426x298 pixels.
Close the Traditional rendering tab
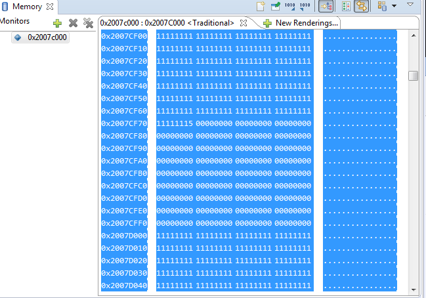pyautogui.click(x=244, y=23)
